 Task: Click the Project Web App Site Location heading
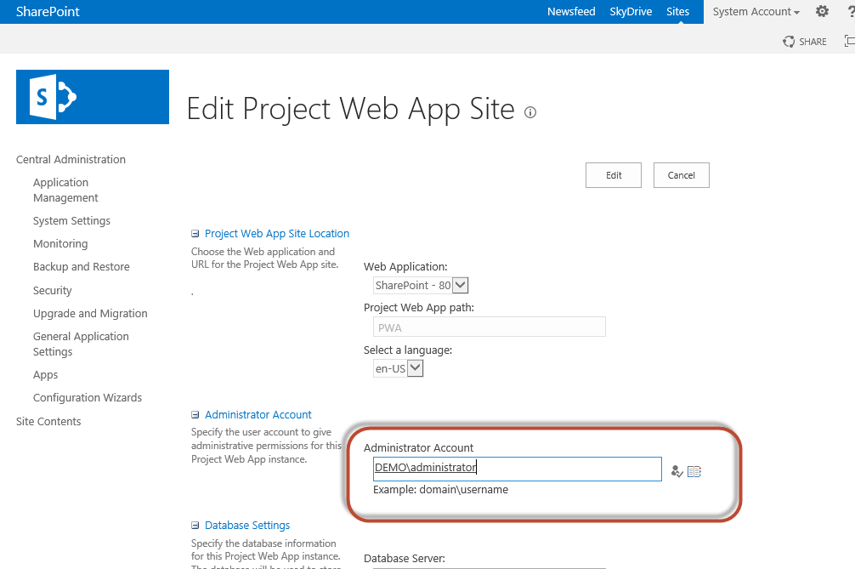coord(277,234)
